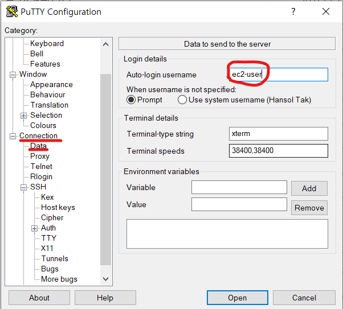Viewport: 343px width, 309px height.
Task: Click the Terminal-type string field
Action: tap(279, 134)
